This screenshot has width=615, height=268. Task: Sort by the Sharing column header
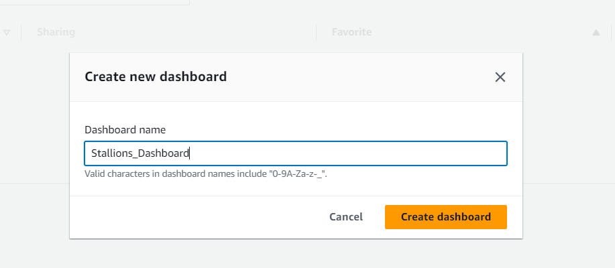[x=56, y=32]
